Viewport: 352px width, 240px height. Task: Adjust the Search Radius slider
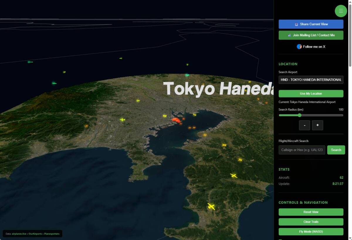(299, 115)
